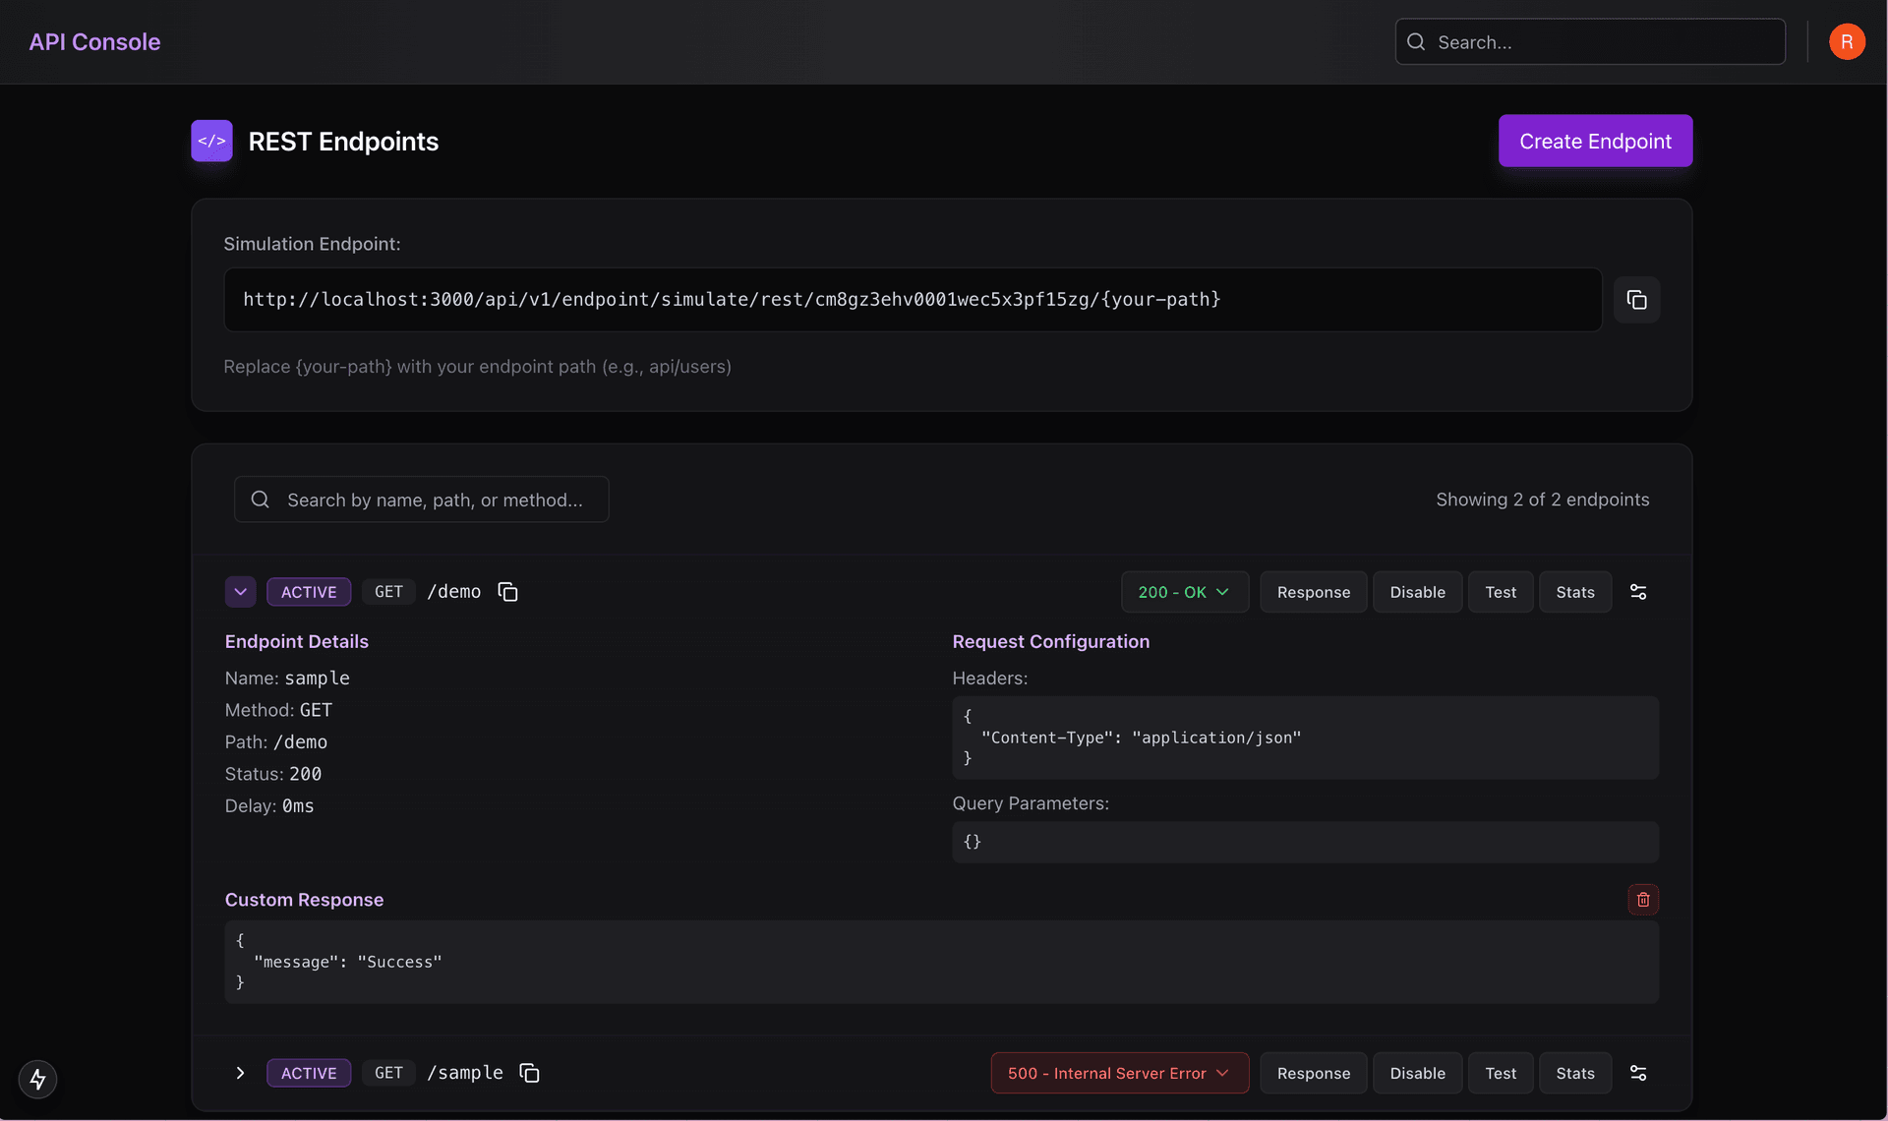Open the 500 - Internal Server Error dropdown
Viewport: 1888px width, 1121px height.
[1118, 1073]
